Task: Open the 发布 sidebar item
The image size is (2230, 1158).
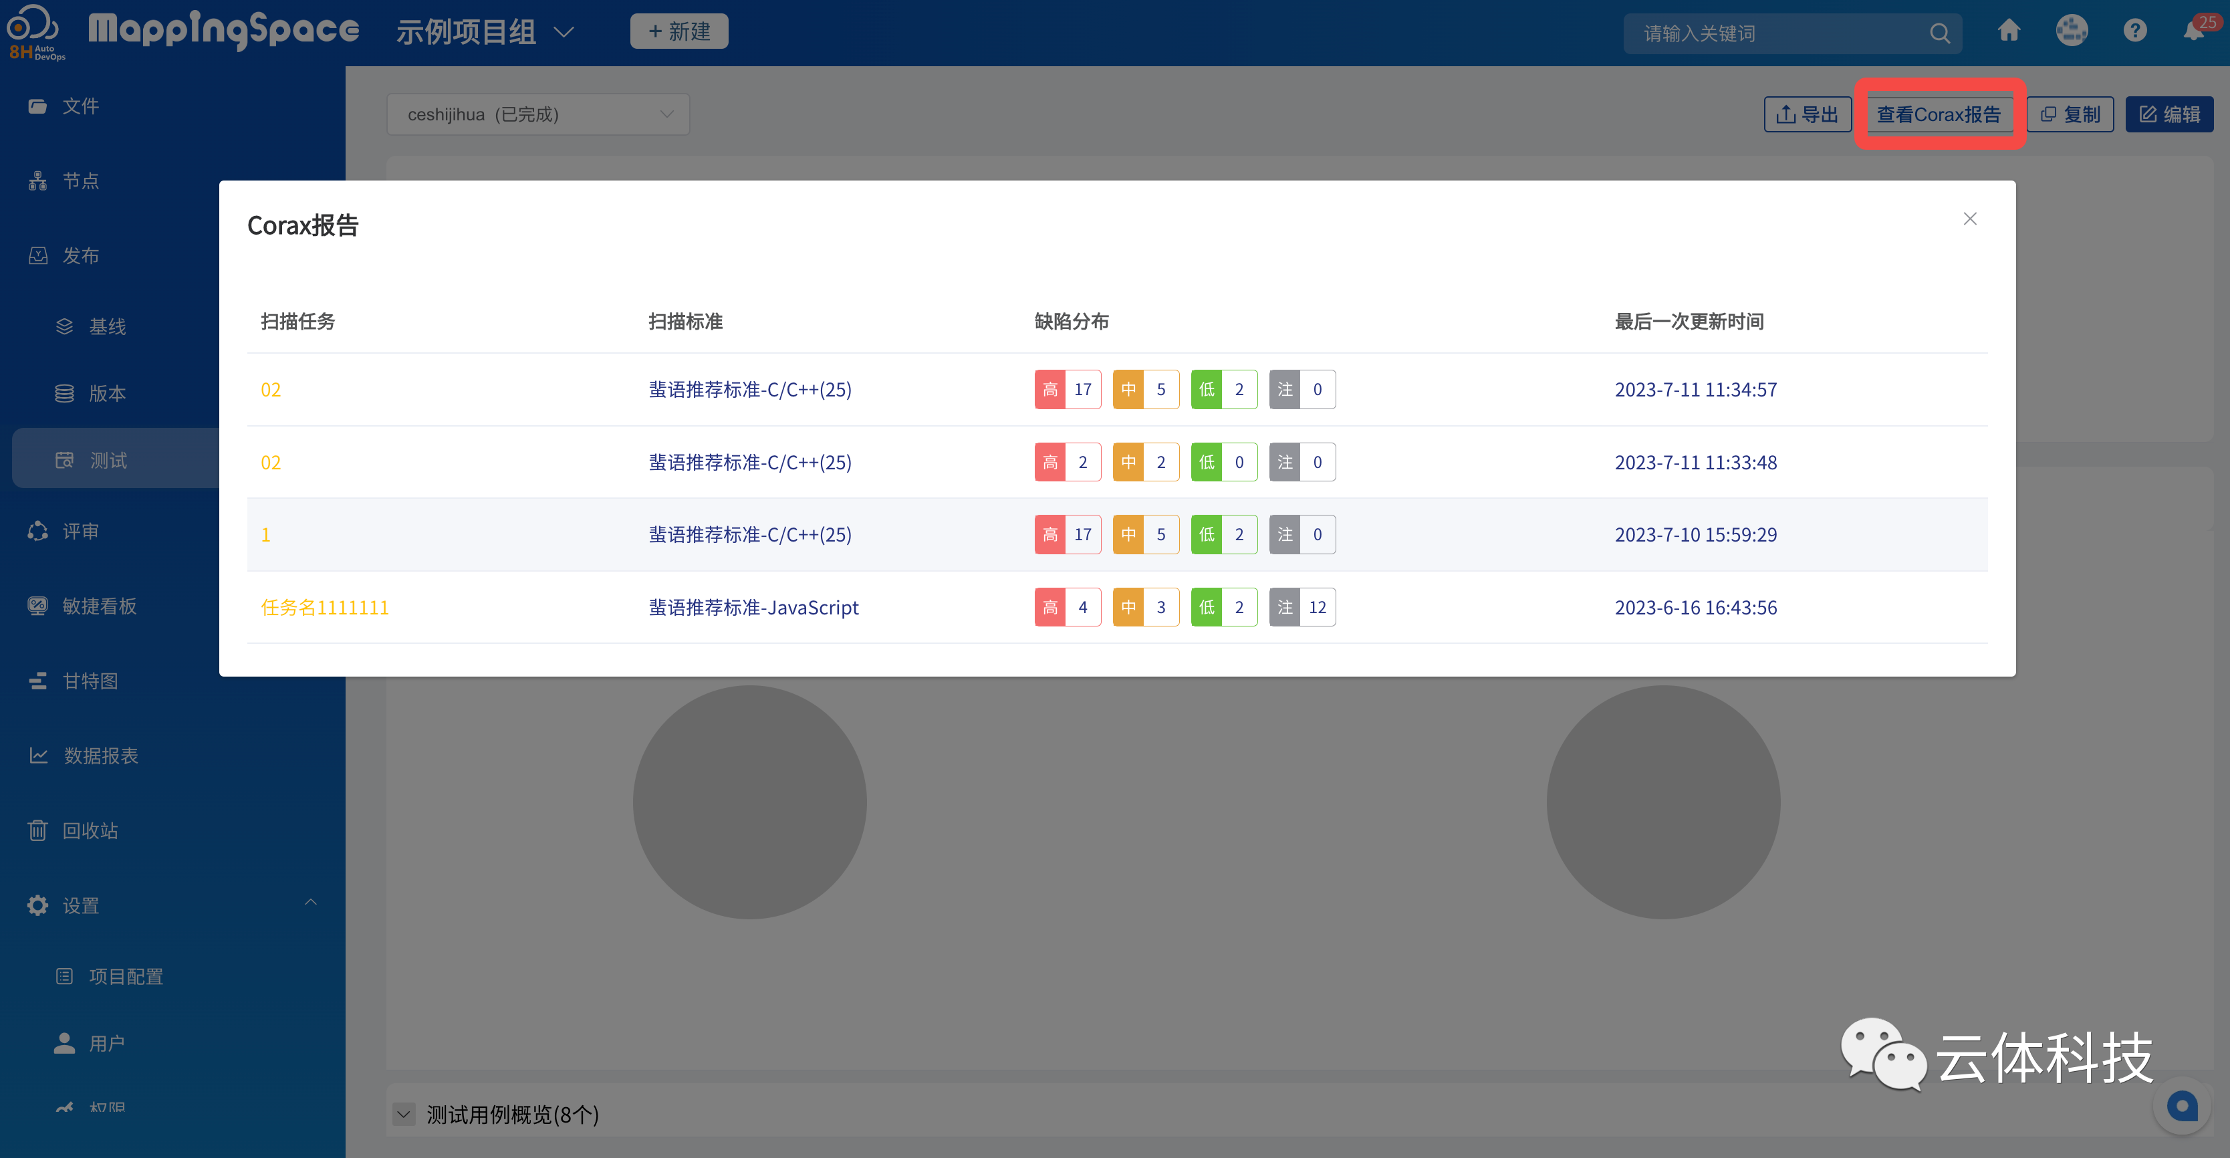Action: (x=80, y=256)
